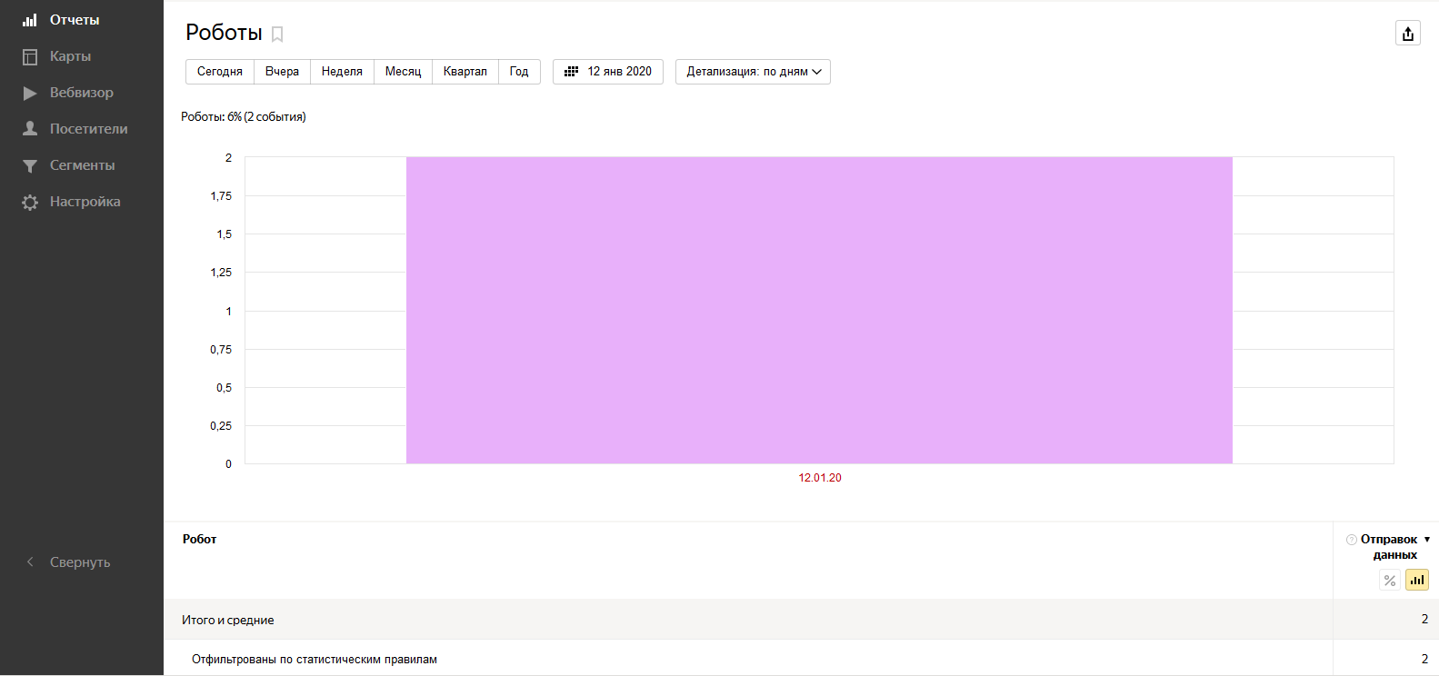
Task: Click the Сегменты funnel icon
Action: pos(30,165)
